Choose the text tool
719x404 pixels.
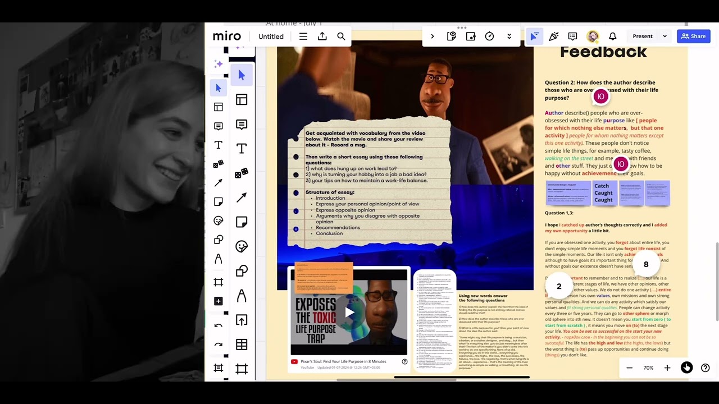pyautogui.click(x=219, y=145)
